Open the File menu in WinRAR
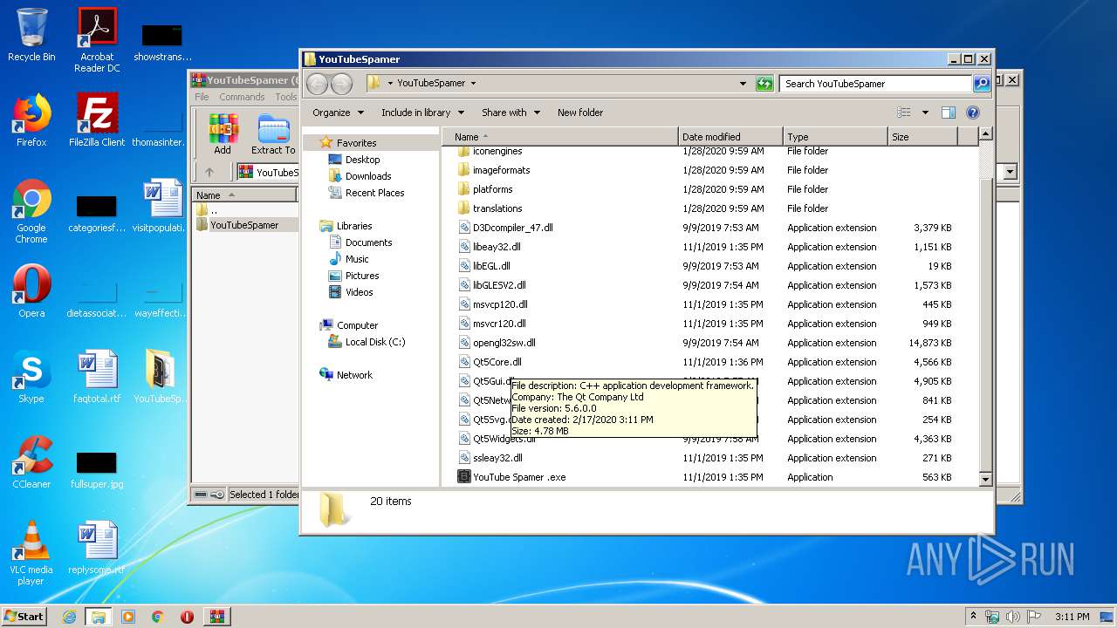Screen dimensions: 1117x628 point(202,97)
